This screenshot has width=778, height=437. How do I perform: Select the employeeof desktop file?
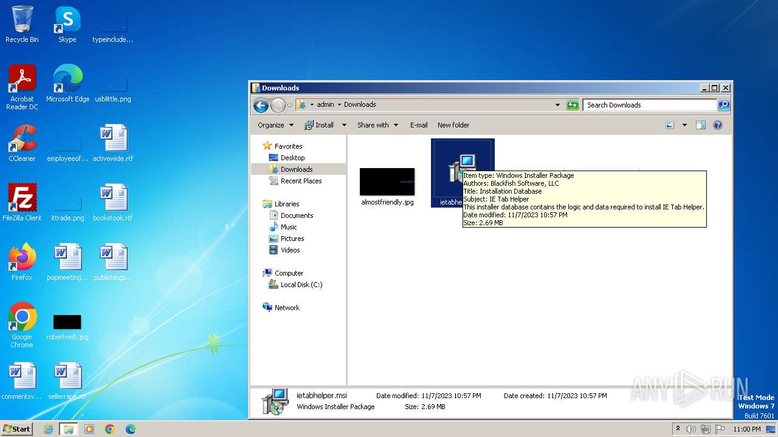click(67, 149)
